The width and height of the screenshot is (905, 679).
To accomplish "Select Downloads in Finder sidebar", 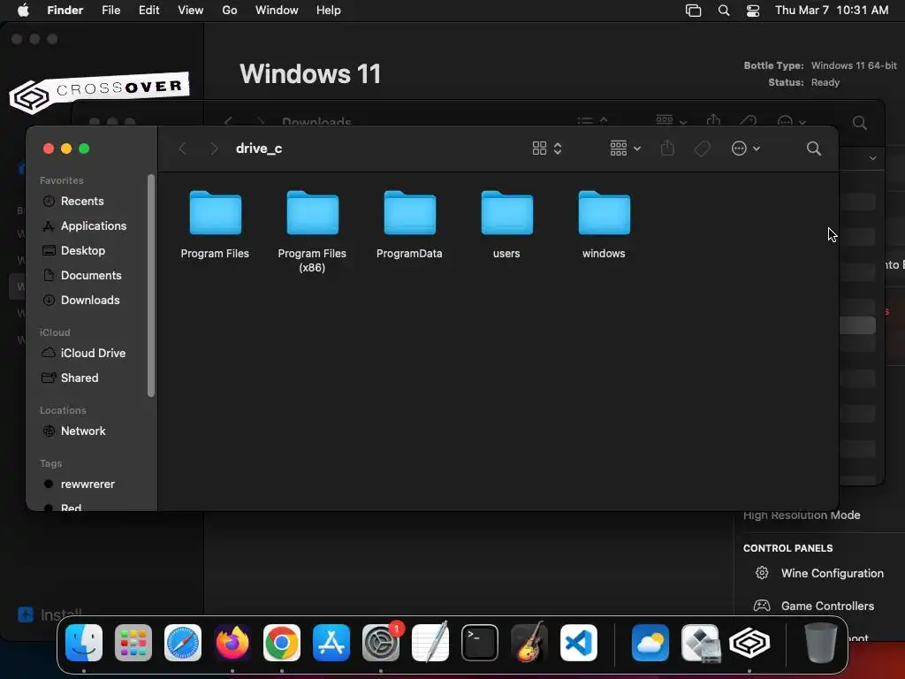I will [92, 301].
